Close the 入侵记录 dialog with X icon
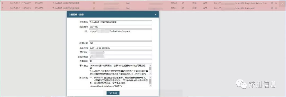 [155, 14]
